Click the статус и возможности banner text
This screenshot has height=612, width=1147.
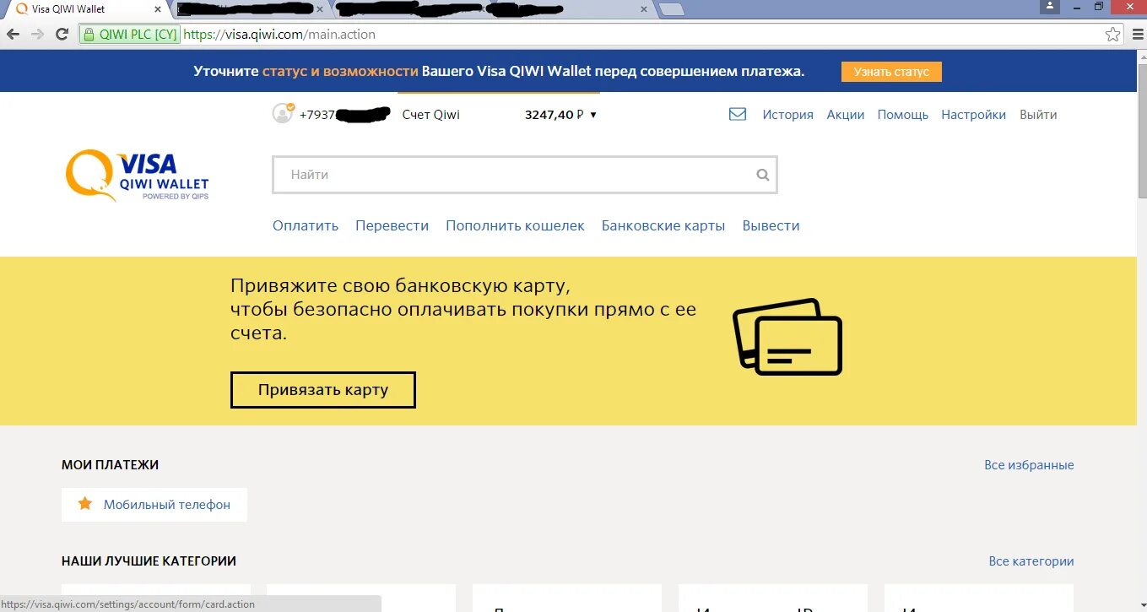click(340, 72)
